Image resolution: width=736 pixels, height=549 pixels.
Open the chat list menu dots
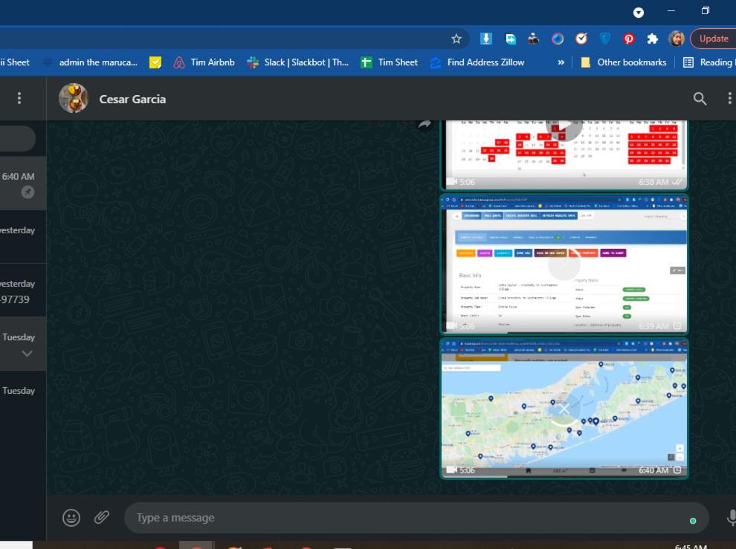(19, 98)
